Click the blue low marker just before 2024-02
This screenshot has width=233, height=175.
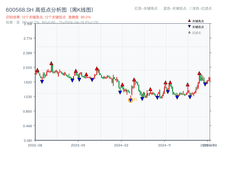pyautogui.click(x=120, y=92)
